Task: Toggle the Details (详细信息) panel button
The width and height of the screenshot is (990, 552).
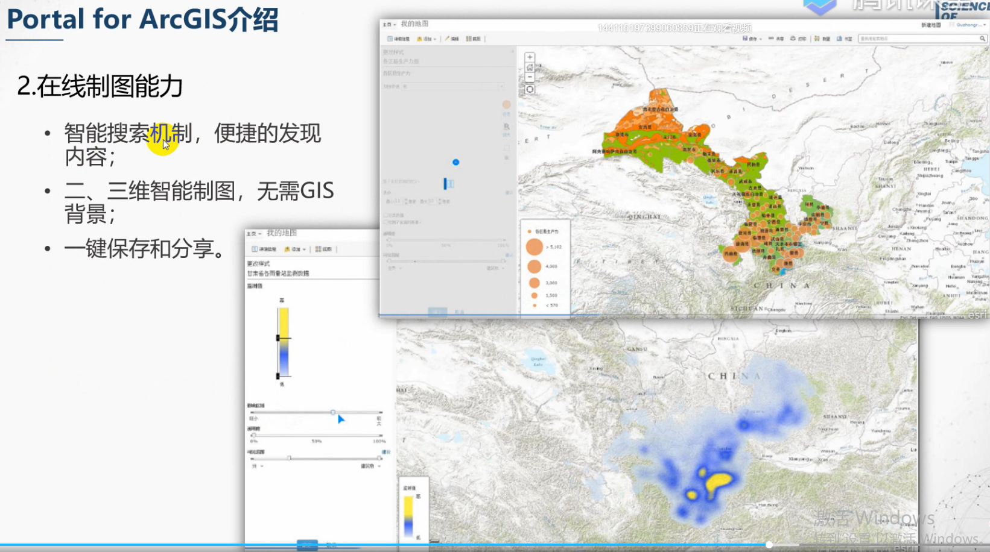Action: point(393,39)
